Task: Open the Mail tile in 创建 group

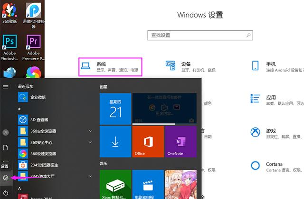Action: (x=164, y=109)
